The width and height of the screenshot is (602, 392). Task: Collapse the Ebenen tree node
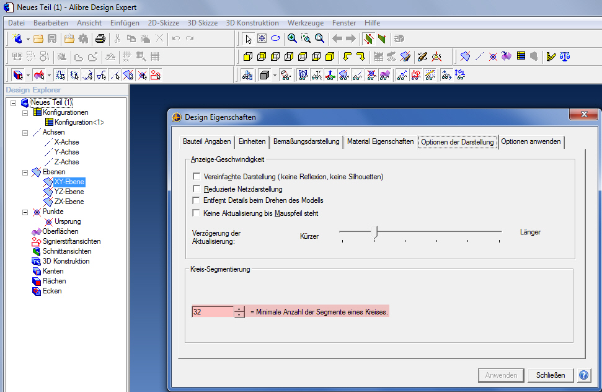[25, 172]
